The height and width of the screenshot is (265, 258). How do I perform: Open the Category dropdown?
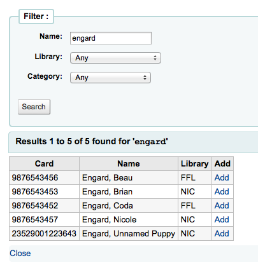110,78
